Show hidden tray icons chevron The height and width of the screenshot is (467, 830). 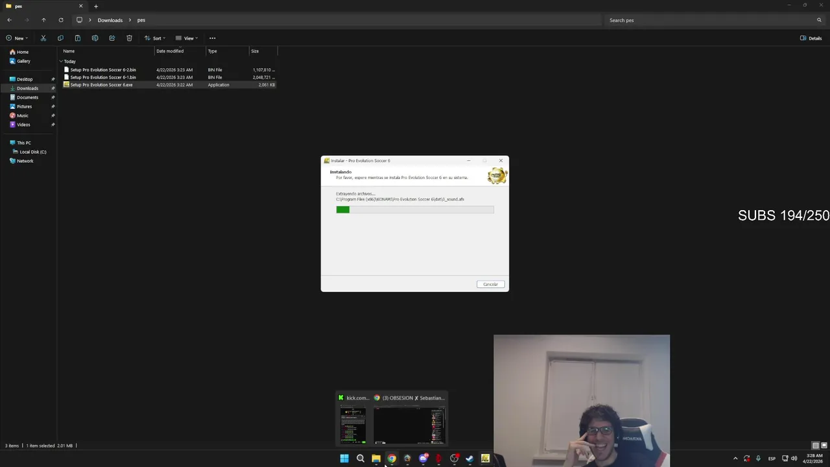click(x=735, y=459)
